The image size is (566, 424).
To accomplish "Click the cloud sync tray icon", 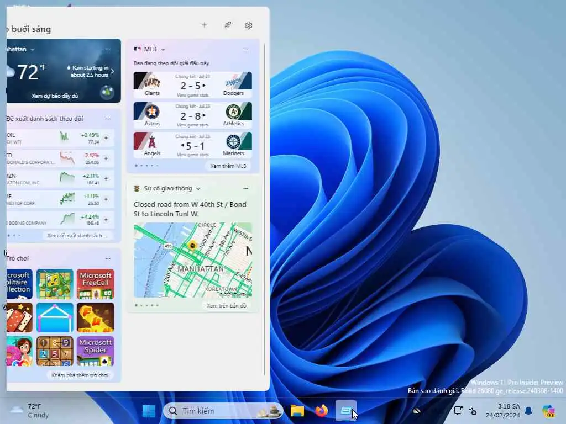I will pos(416,411).
